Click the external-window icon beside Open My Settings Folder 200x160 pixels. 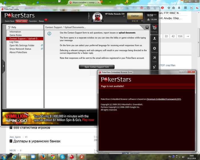pyautogui.click(x=42, y=45)
